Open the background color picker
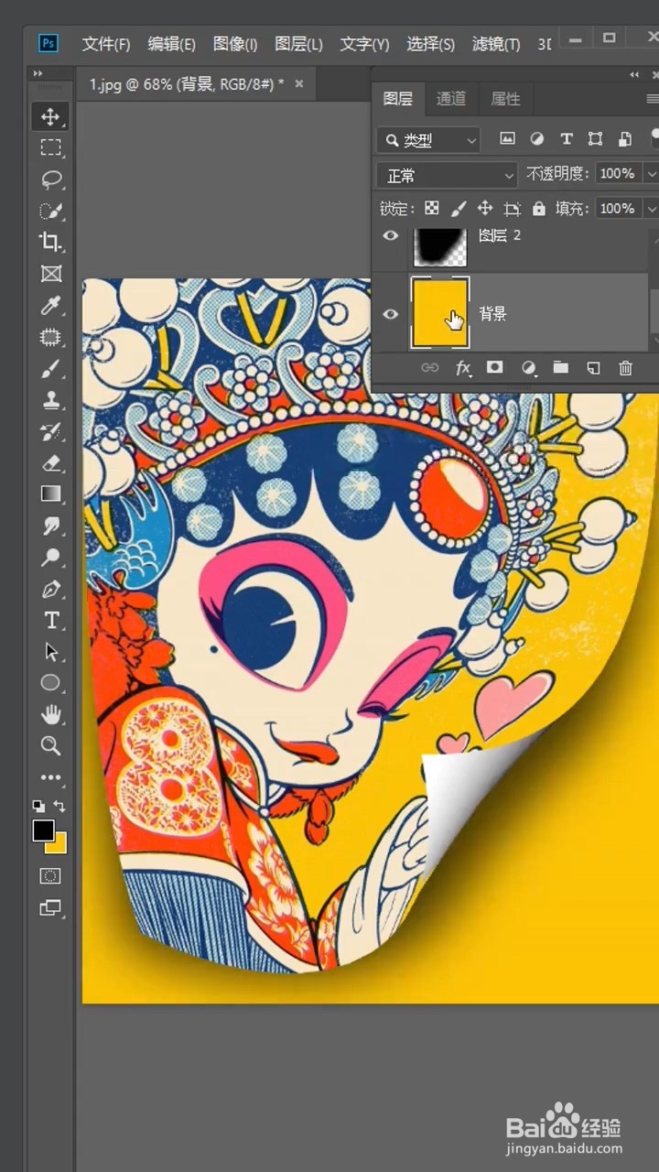Viewport: 659px width, 1172px height. [x=60, y=846]
